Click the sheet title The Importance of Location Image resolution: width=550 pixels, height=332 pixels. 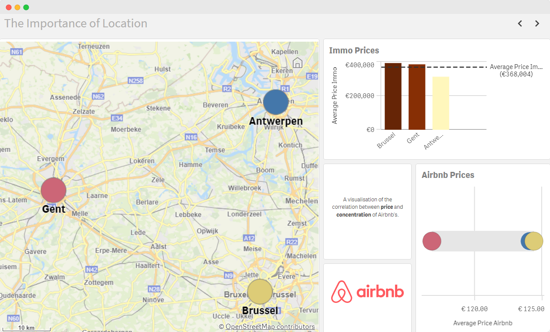(75, 23)
